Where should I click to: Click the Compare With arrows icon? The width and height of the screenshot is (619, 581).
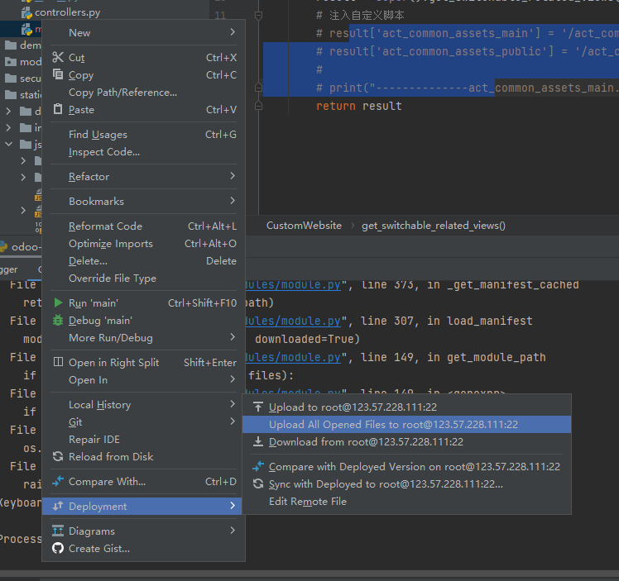(x=58, y=482)
